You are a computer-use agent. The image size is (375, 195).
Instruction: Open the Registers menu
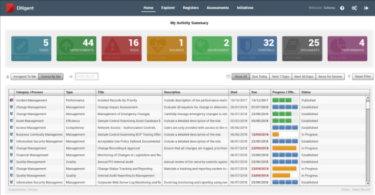click(x=191, y=8)
